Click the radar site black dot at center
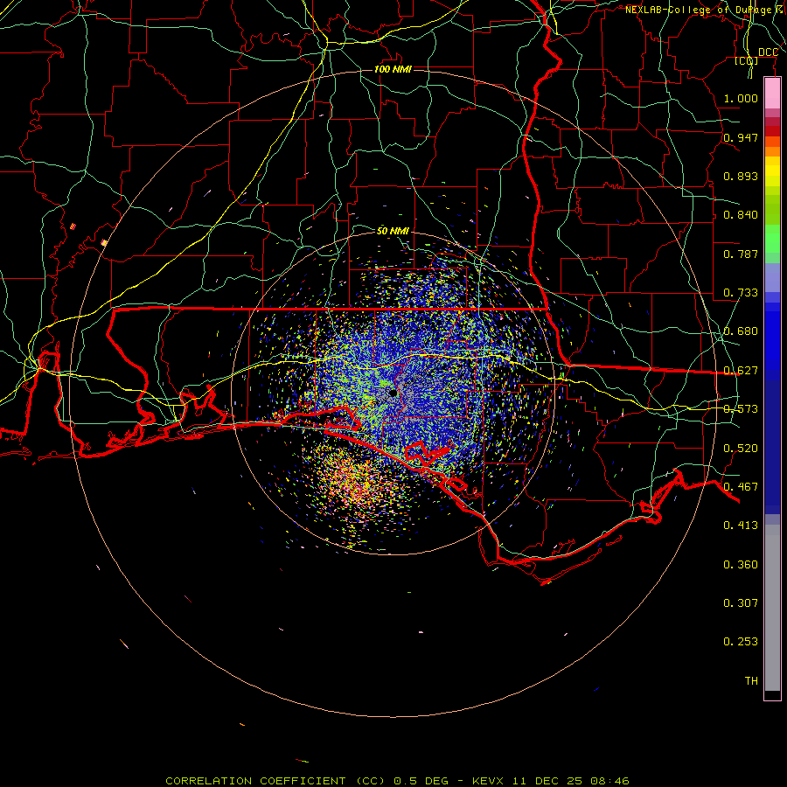The width and height of the screenshot is (787, 787). [393, 393]
